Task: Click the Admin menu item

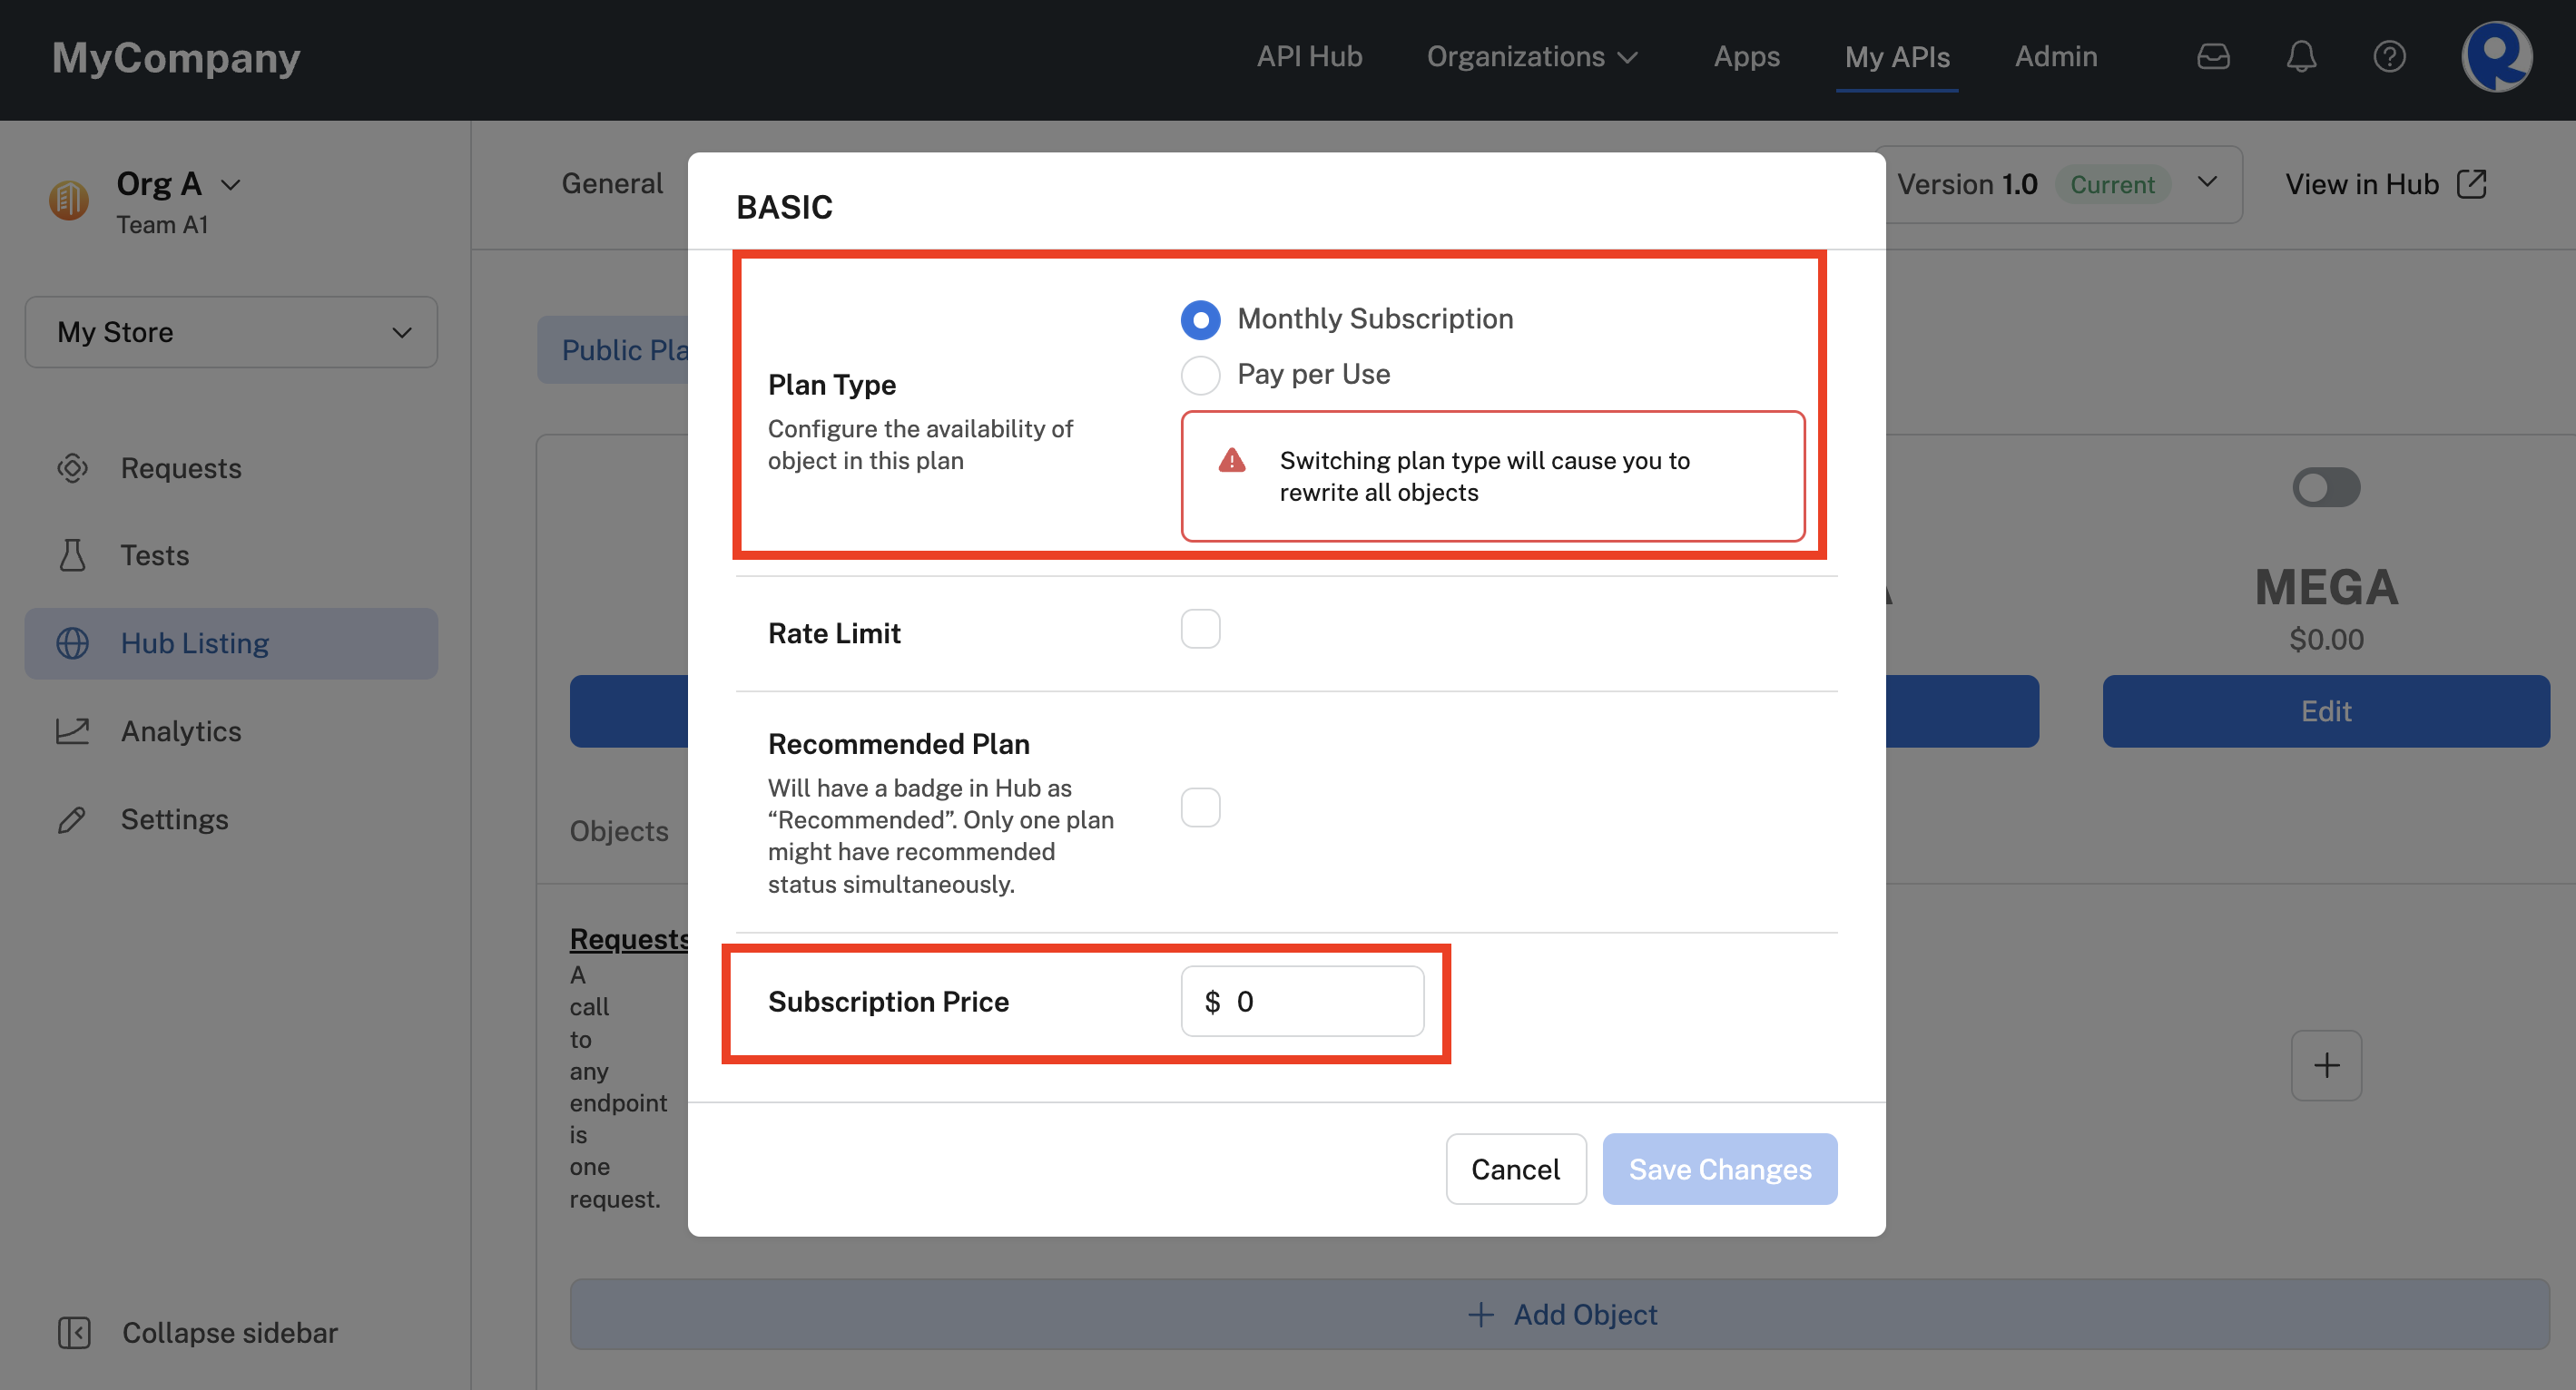Action: tap(2058, 54)
